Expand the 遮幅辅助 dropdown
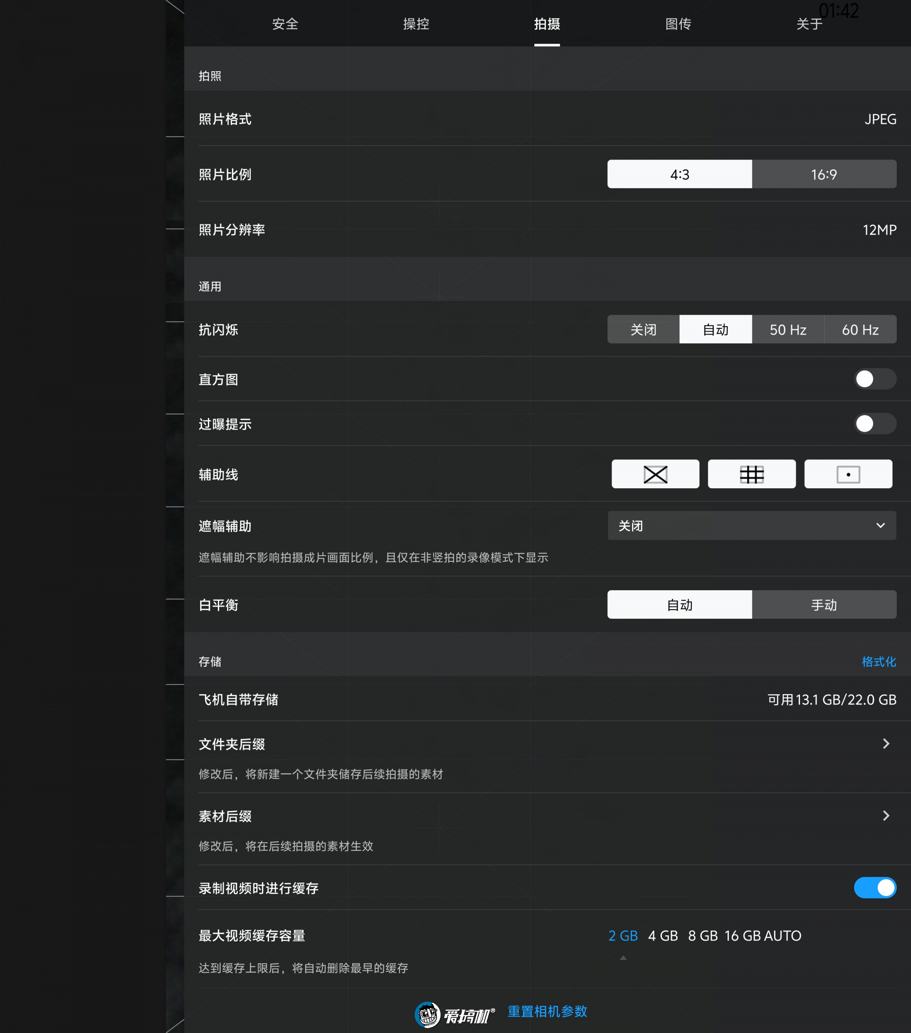 tap(752, 526)
